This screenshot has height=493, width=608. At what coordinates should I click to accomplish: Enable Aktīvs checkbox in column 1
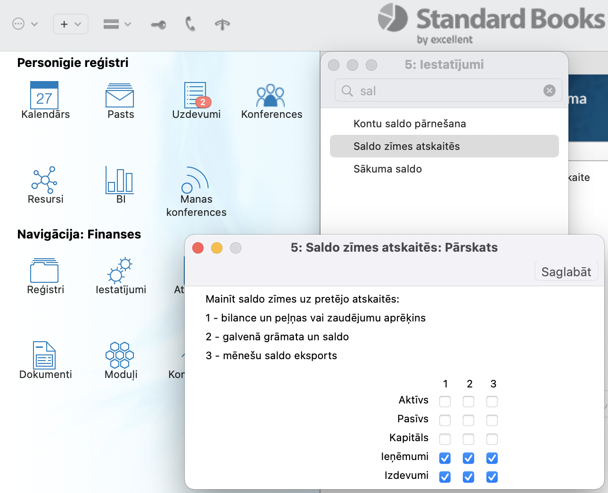point(445,402)
